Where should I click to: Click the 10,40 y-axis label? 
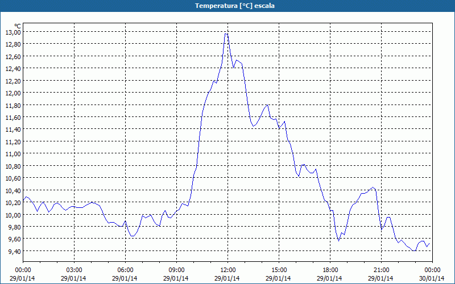13,190
